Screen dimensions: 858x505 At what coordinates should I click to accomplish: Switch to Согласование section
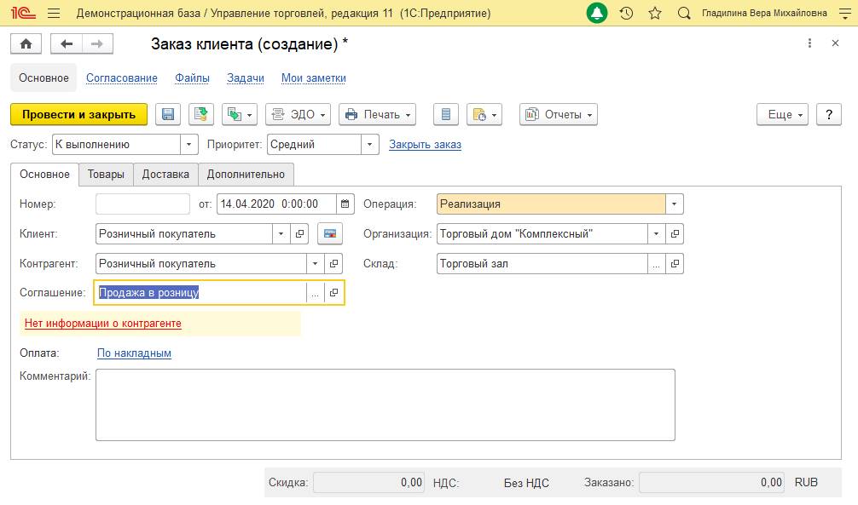tap(121, 78)
